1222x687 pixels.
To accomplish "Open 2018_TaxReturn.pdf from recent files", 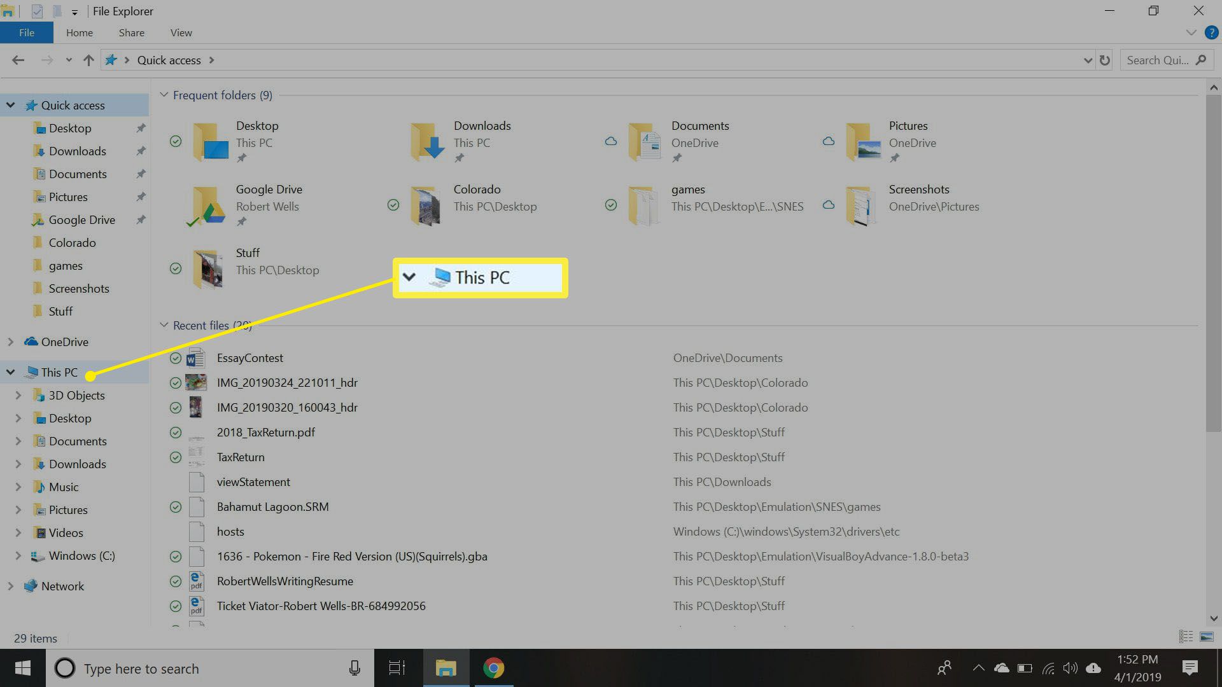I will point(265,432).
